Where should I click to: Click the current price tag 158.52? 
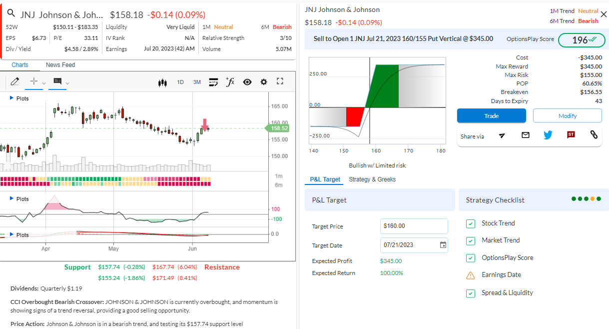coord(277,128)
